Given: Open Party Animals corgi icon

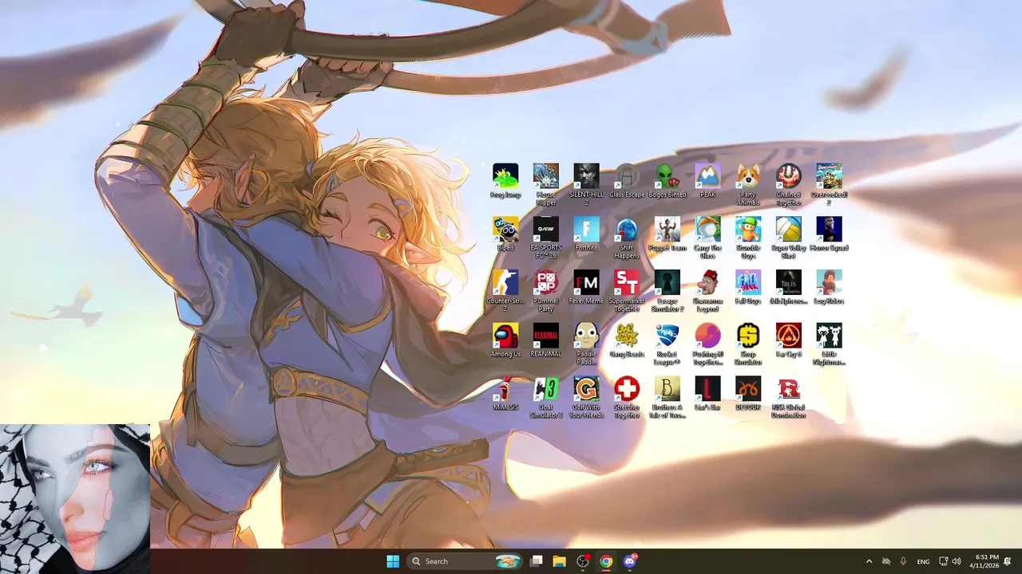Looking at the screenshot, I should [748, 184].
